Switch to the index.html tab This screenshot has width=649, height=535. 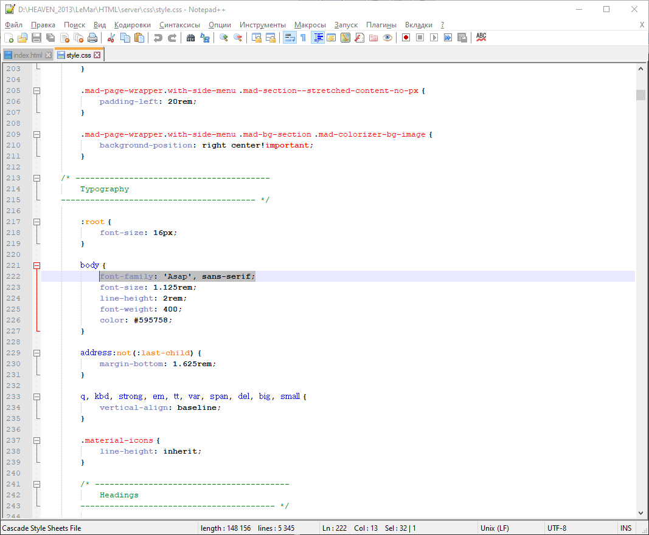(x=27, y=55)
